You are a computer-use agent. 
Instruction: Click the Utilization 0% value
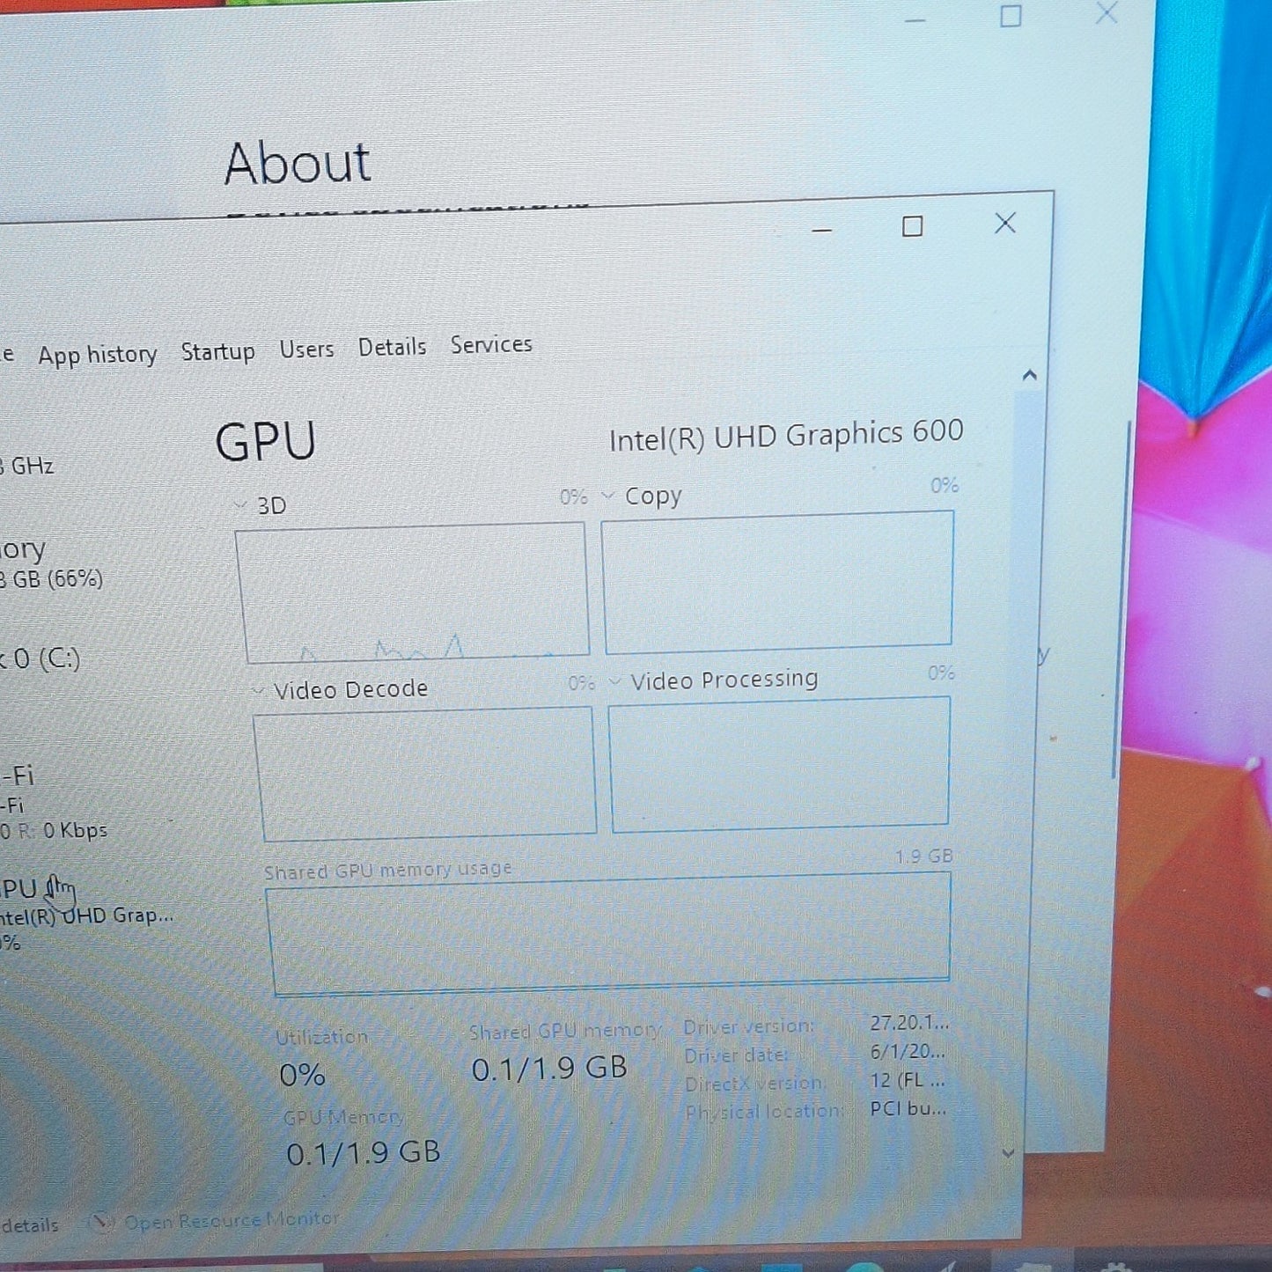[x=302, y=1075]
